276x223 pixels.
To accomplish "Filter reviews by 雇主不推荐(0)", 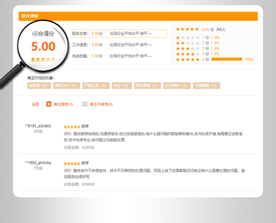I will (x=101, y=105).
